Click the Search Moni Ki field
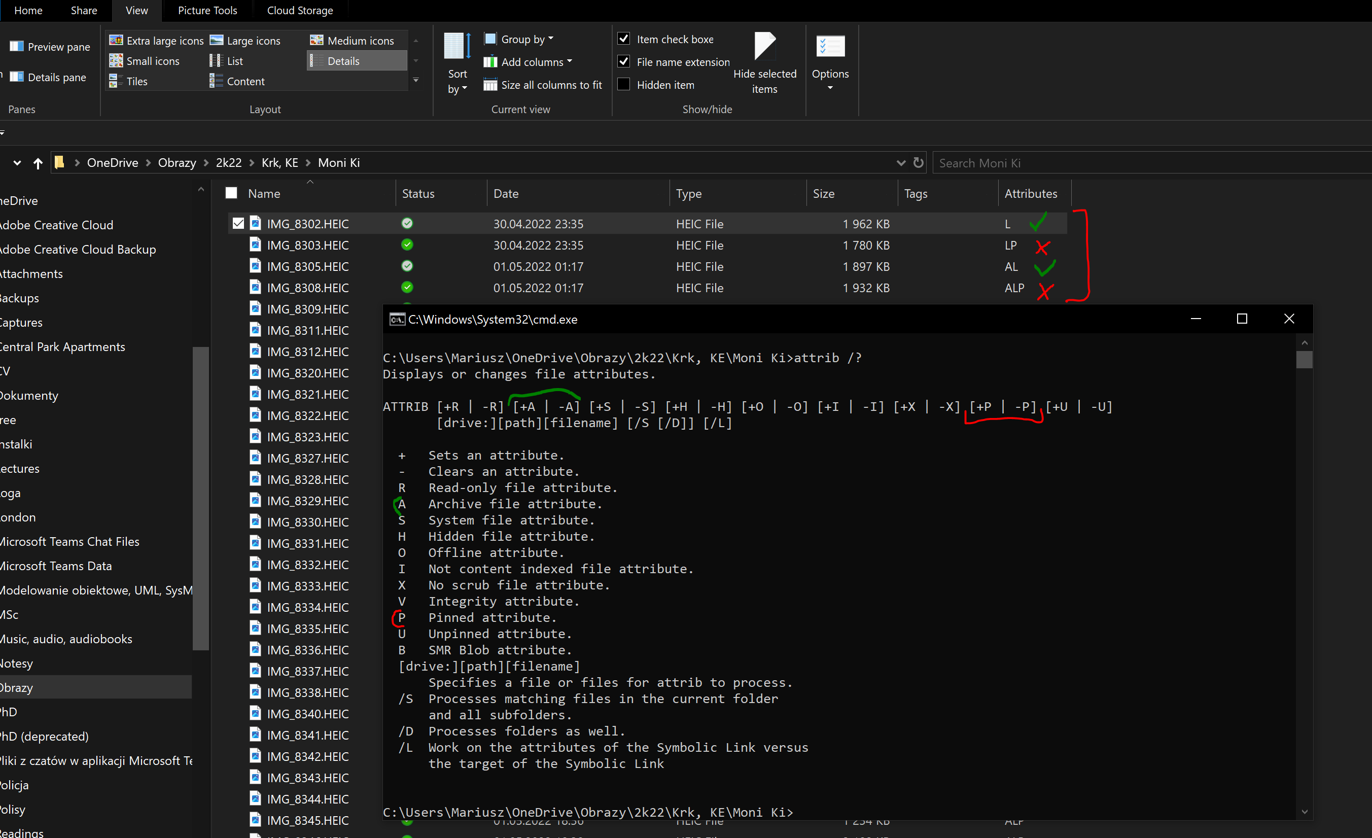The width and height of the screenshot is (1372, 838). pos(1151,163)
